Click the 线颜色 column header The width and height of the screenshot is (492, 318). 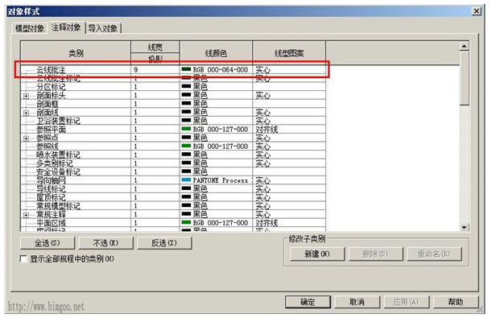coord(216,53)
